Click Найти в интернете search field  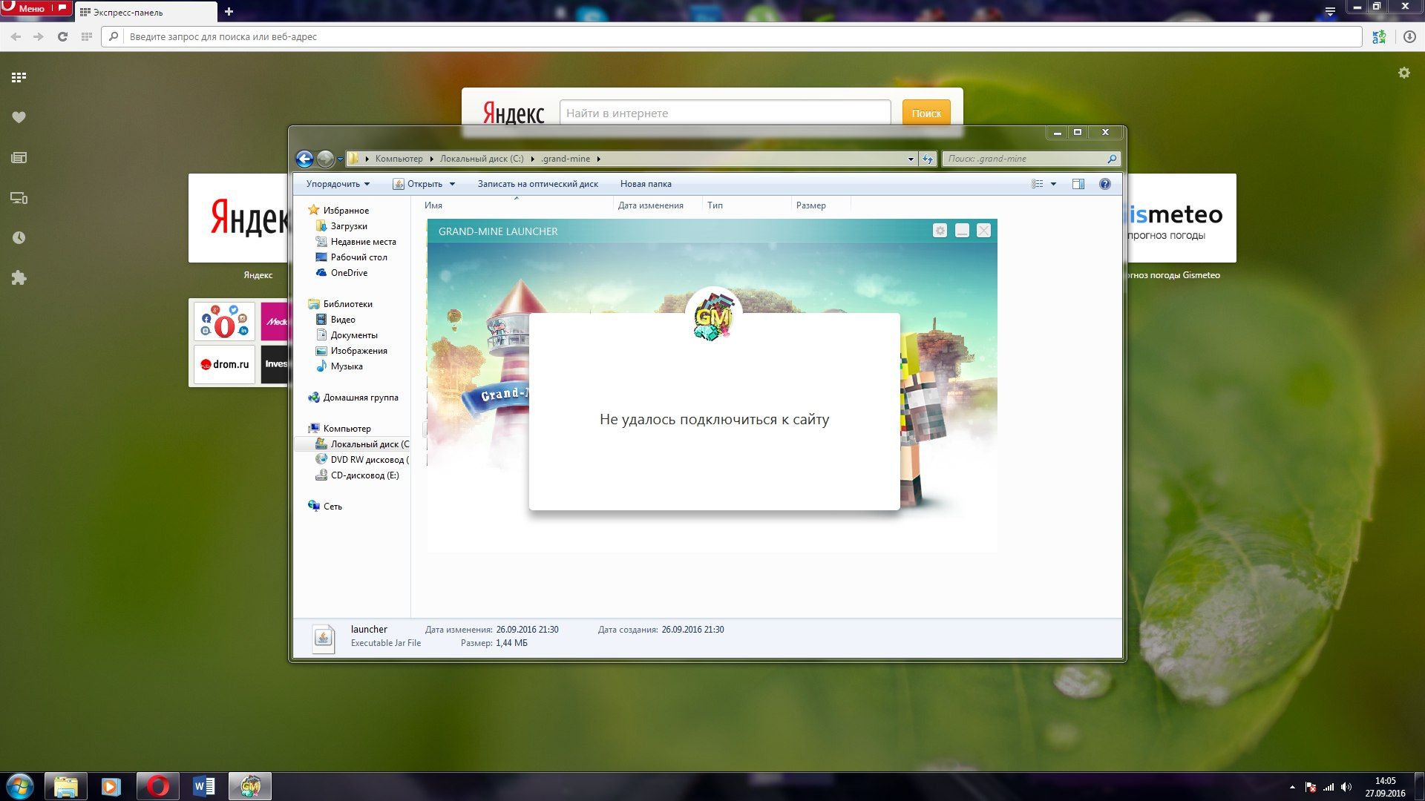(725, 113)
